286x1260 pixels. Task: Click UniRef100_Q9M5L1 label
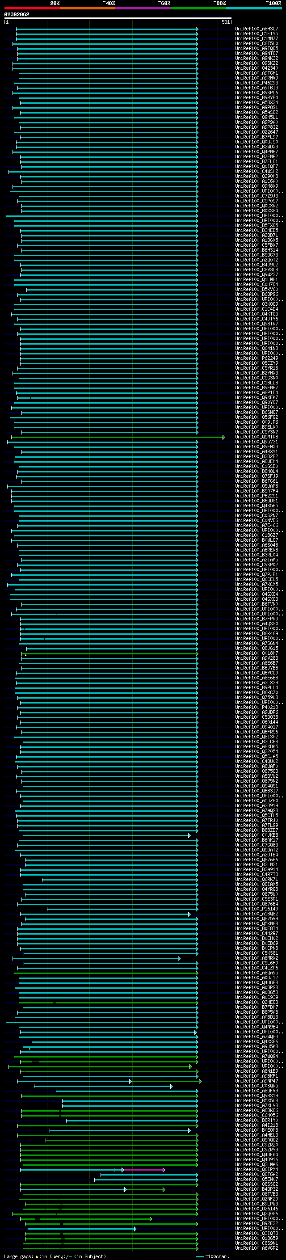click(x=257, y=118)
